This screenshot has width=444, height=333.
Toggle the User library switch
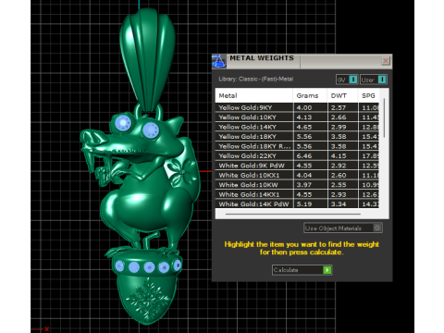tap(374, 80)
